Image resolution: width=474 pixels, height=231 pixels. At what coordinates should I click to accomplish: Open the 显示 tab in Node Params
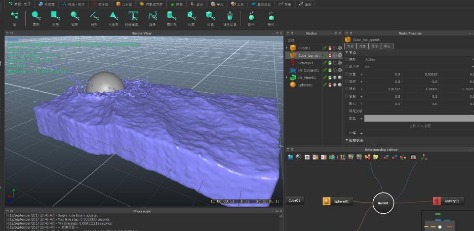pyautogui.click(x=375, y=46)
